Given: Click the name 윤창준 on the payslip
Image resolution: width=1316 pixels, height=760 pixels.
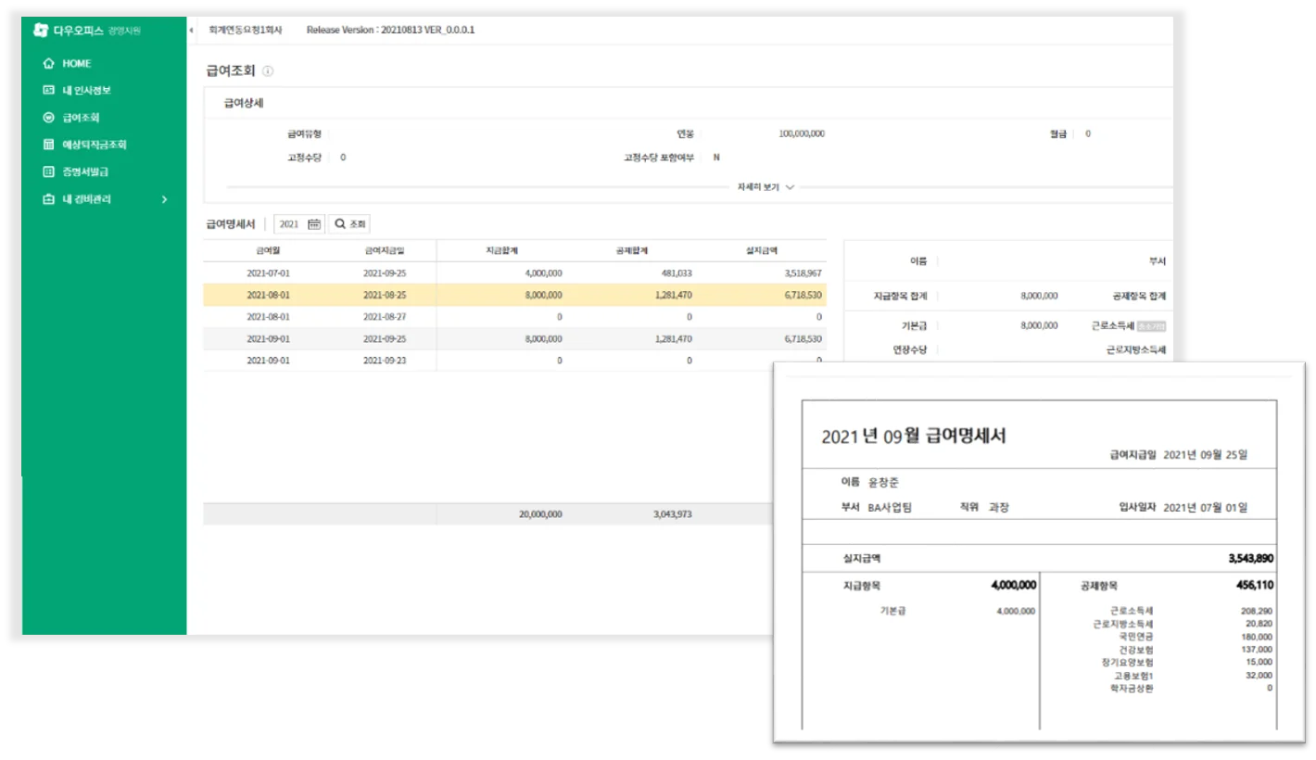Looking at the screenshot, I should (883, 483).
